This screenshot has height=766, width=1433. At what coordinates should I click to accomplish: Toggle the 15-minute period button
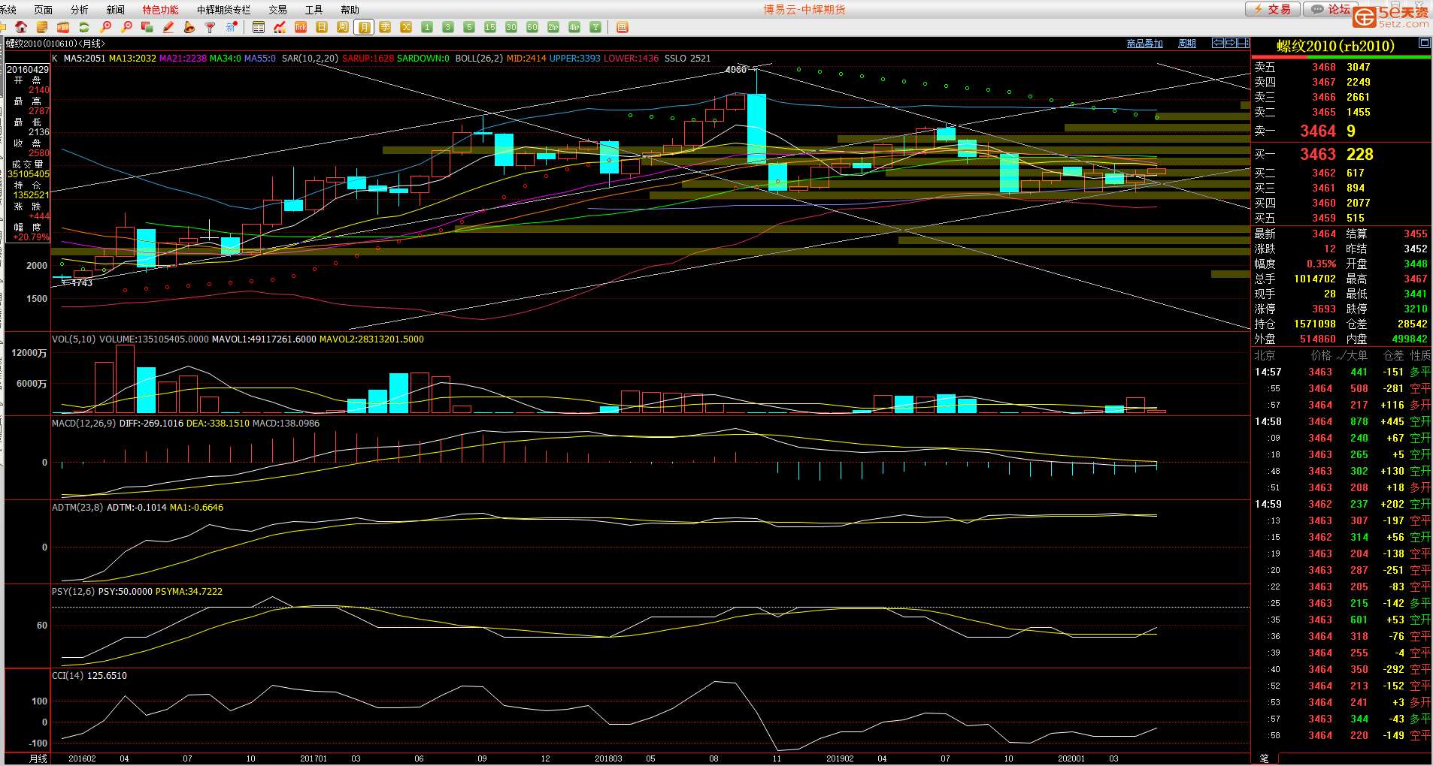pyautogui.click(x=490, y=27)
